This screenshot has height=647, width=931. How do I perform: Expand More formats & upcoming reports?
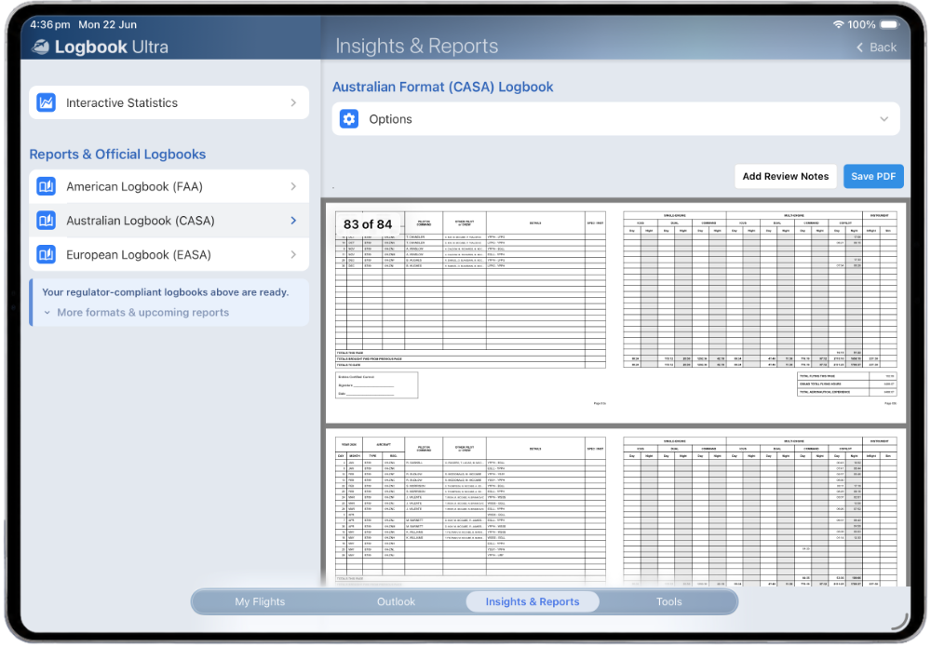(137, 313)
